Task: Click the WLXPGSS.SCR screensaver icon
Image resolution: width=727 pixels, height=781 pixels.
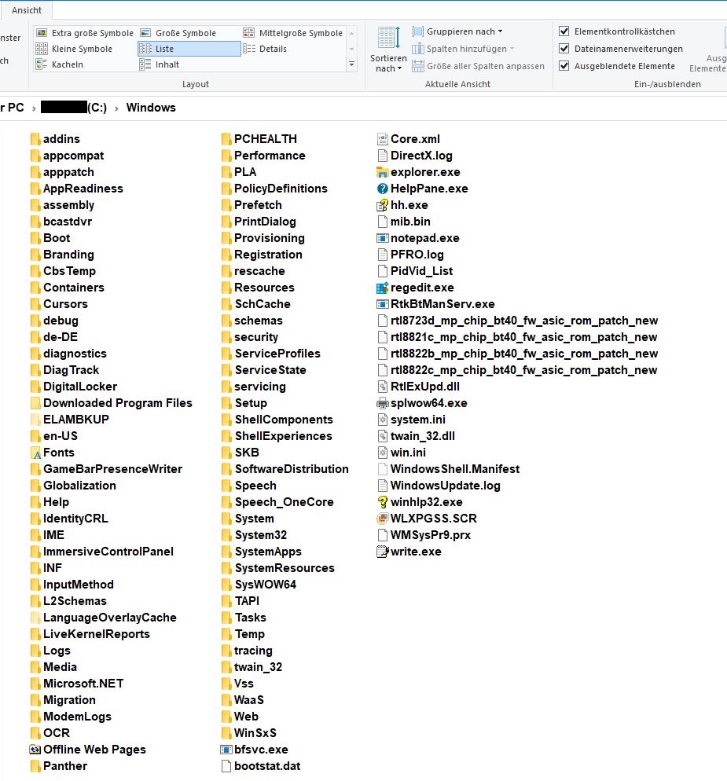Action: (x=382, y=519)
